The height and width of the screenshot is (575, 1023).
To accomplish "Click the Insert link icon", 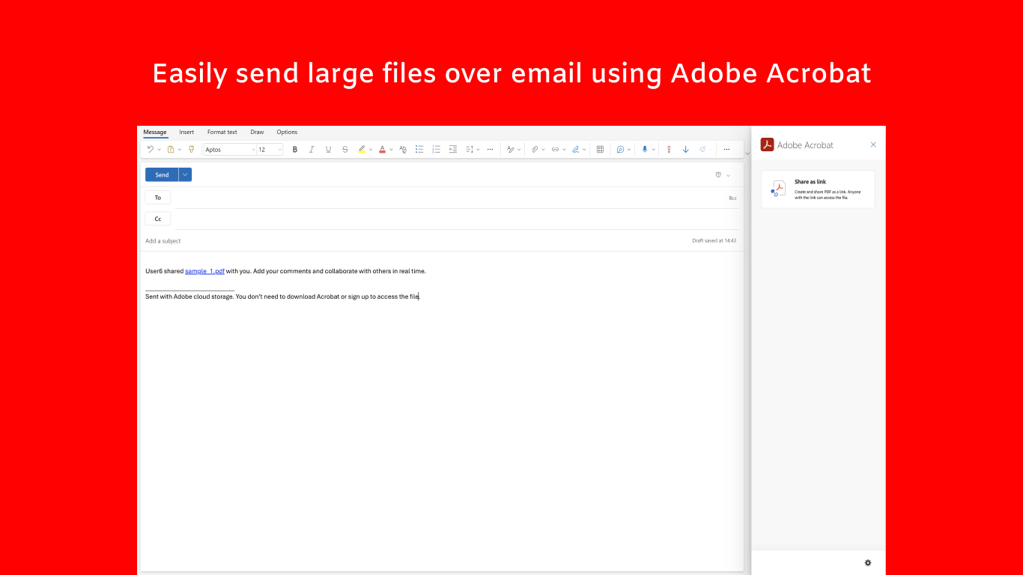I will click(555, 149).
